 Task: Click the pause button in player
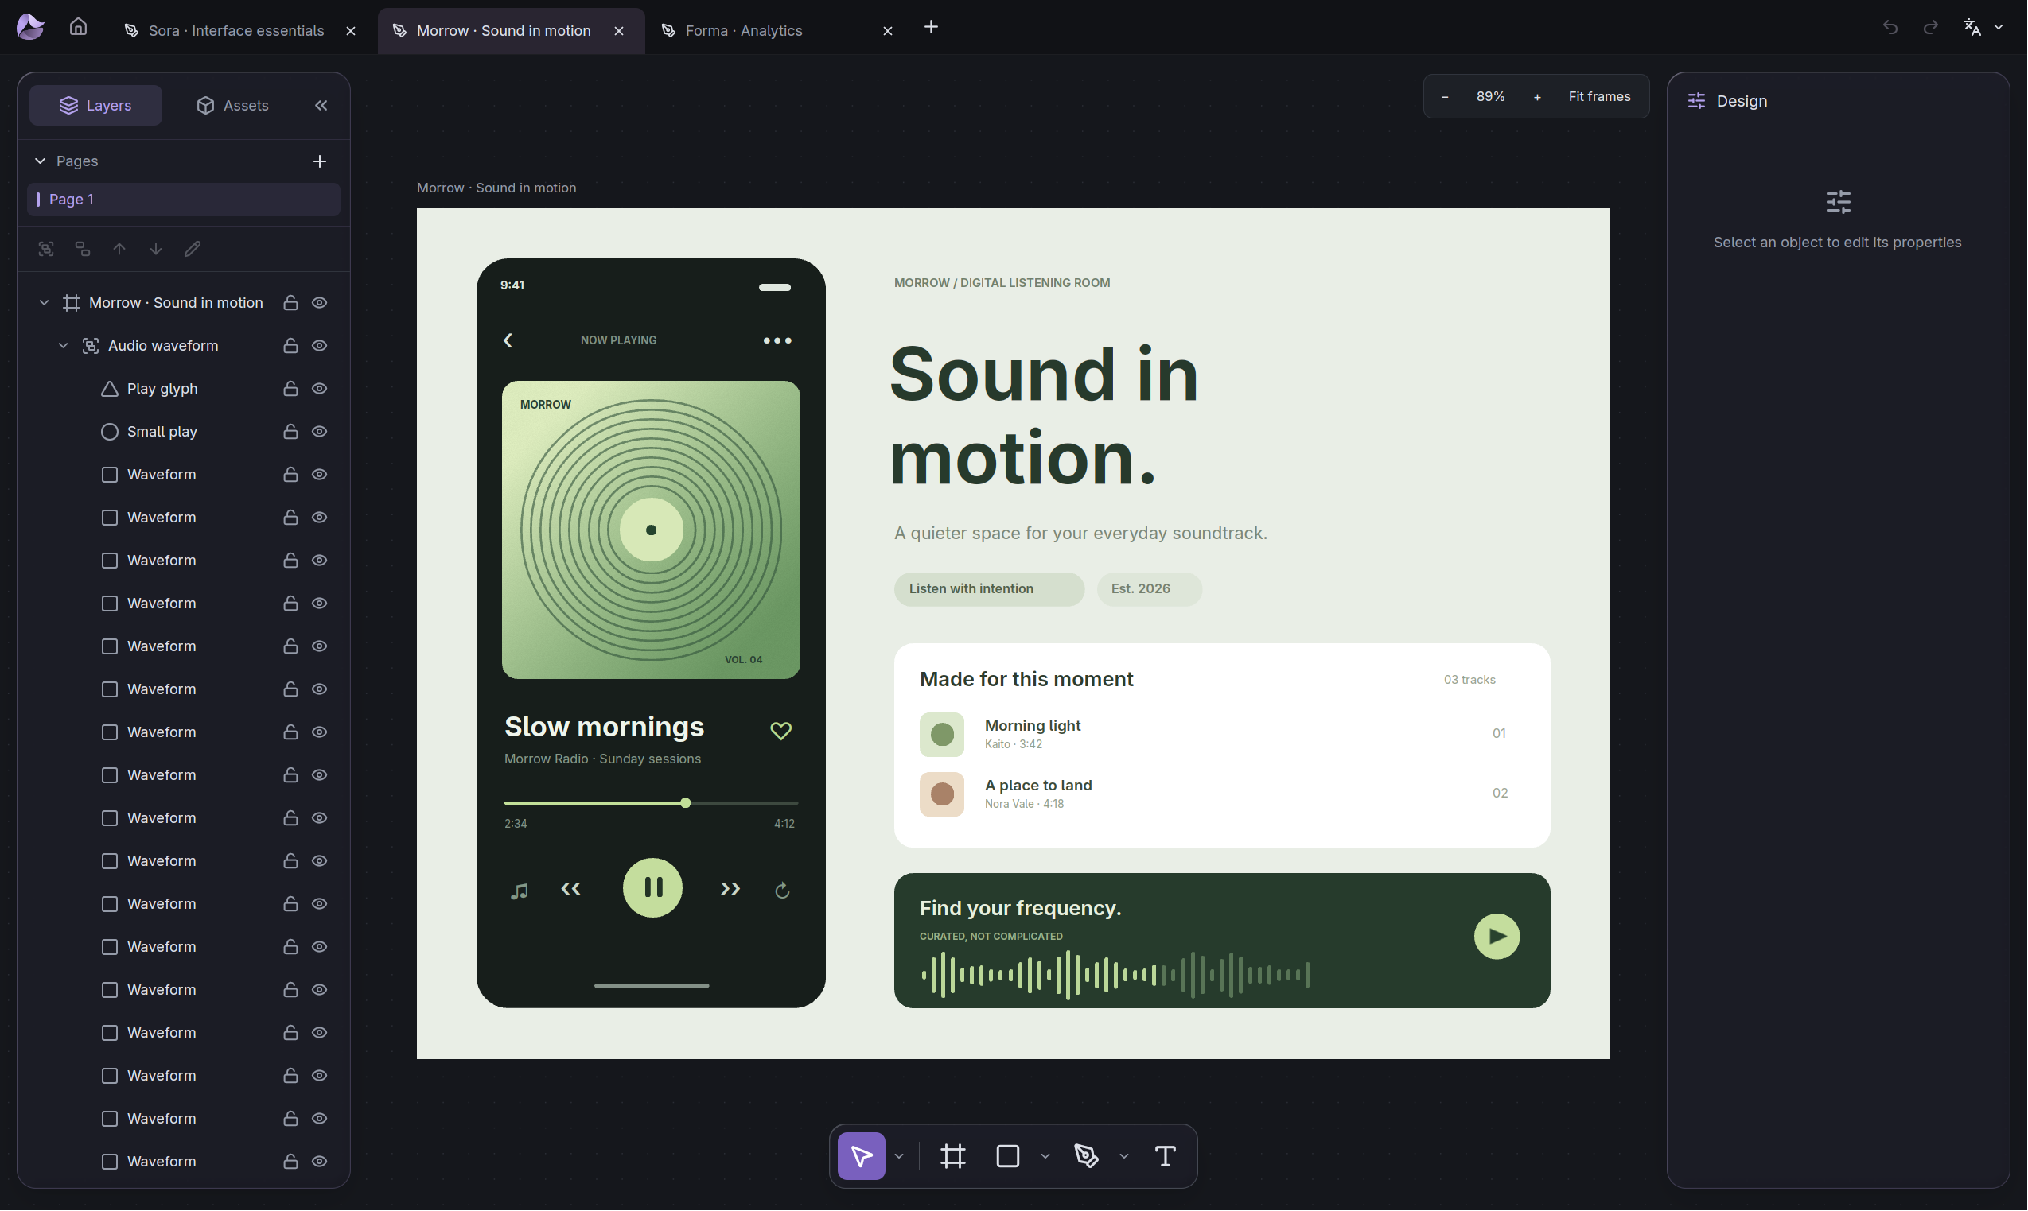[x=652, y=888]
